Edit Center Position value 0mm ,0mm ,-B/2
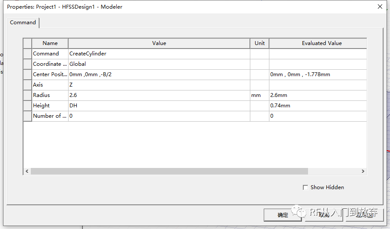Viewport: 390px width, 229px height. click(x=159, y=74)
